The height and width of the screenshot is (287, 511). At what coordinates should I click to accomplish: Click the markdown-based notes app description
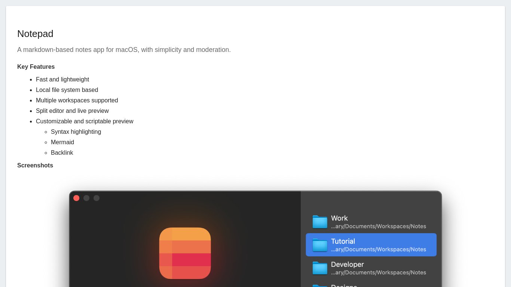[x=124, y=50]
